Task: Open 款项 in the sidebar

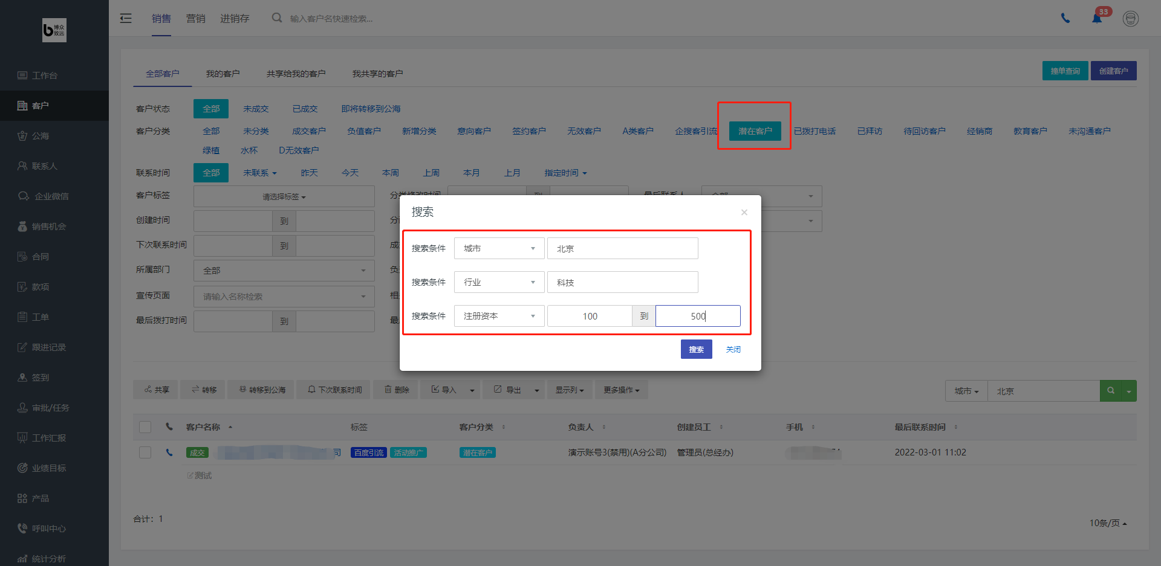Action: click(x=54, y=287)
